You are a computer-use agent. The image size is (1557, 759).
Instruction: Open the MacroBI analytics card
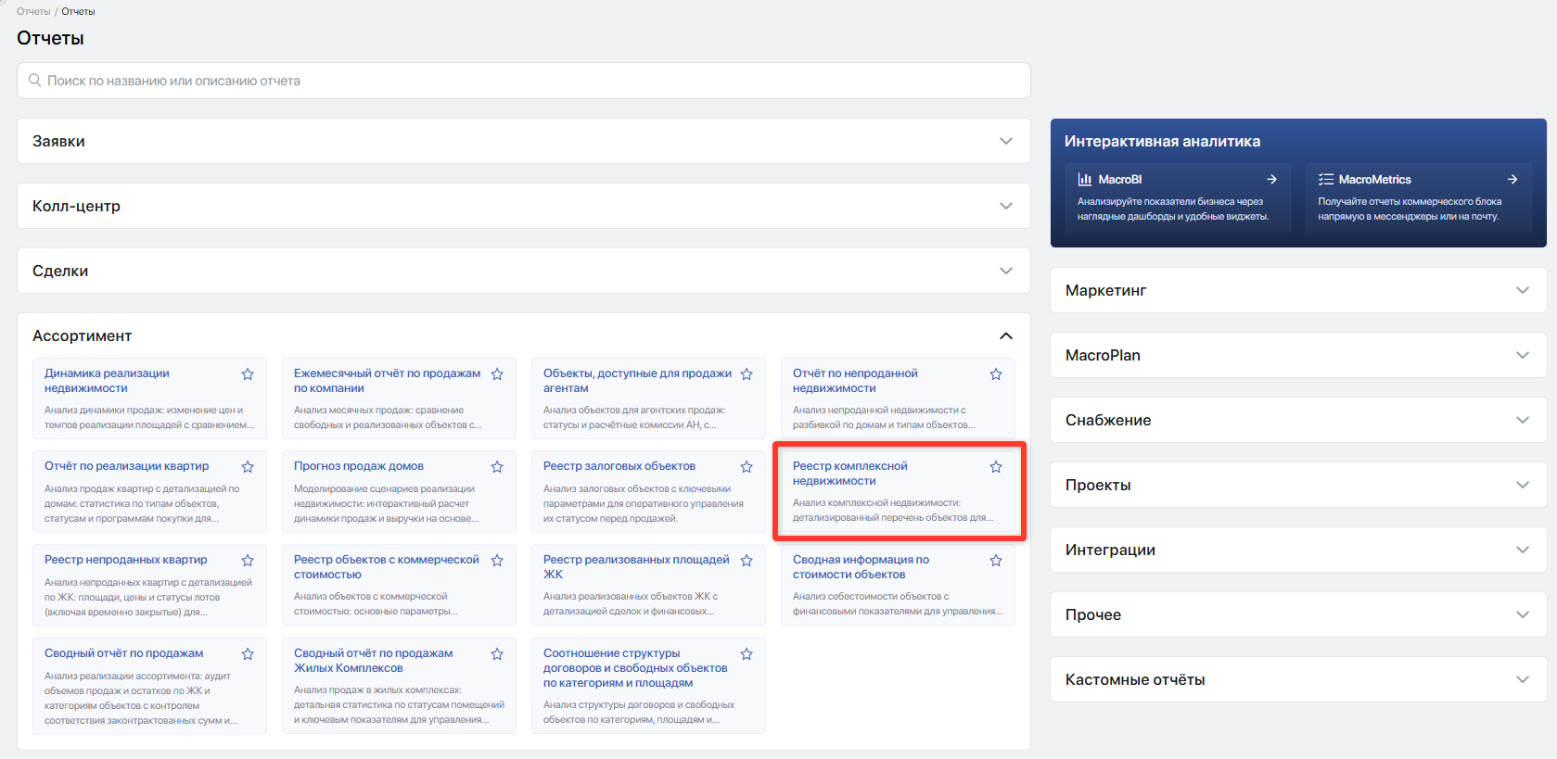point(1178,197)
